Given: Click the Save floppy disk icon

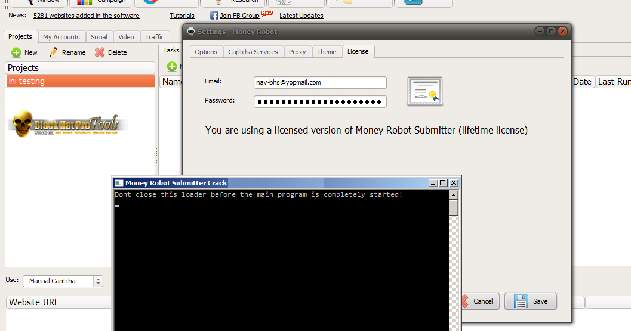Looking at the screenshot, I should coord(521,301).
